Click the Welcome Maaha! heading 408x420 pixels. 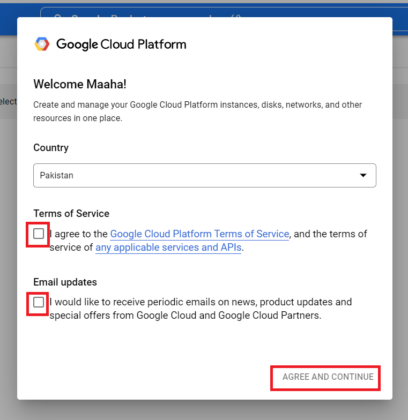pos(80,84)
